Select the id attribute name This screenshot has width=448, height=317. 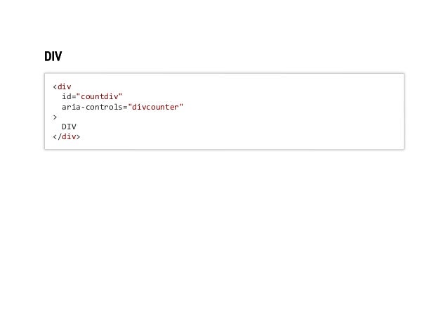pyautogui.click(x=67, y=97)
